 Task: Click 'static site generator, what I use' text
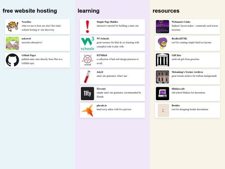(x=112, y=76)
